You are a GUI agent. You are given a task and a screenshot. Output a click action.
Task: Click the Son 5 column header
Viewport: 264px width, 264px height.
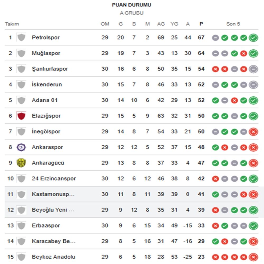(x=233, y=24)
